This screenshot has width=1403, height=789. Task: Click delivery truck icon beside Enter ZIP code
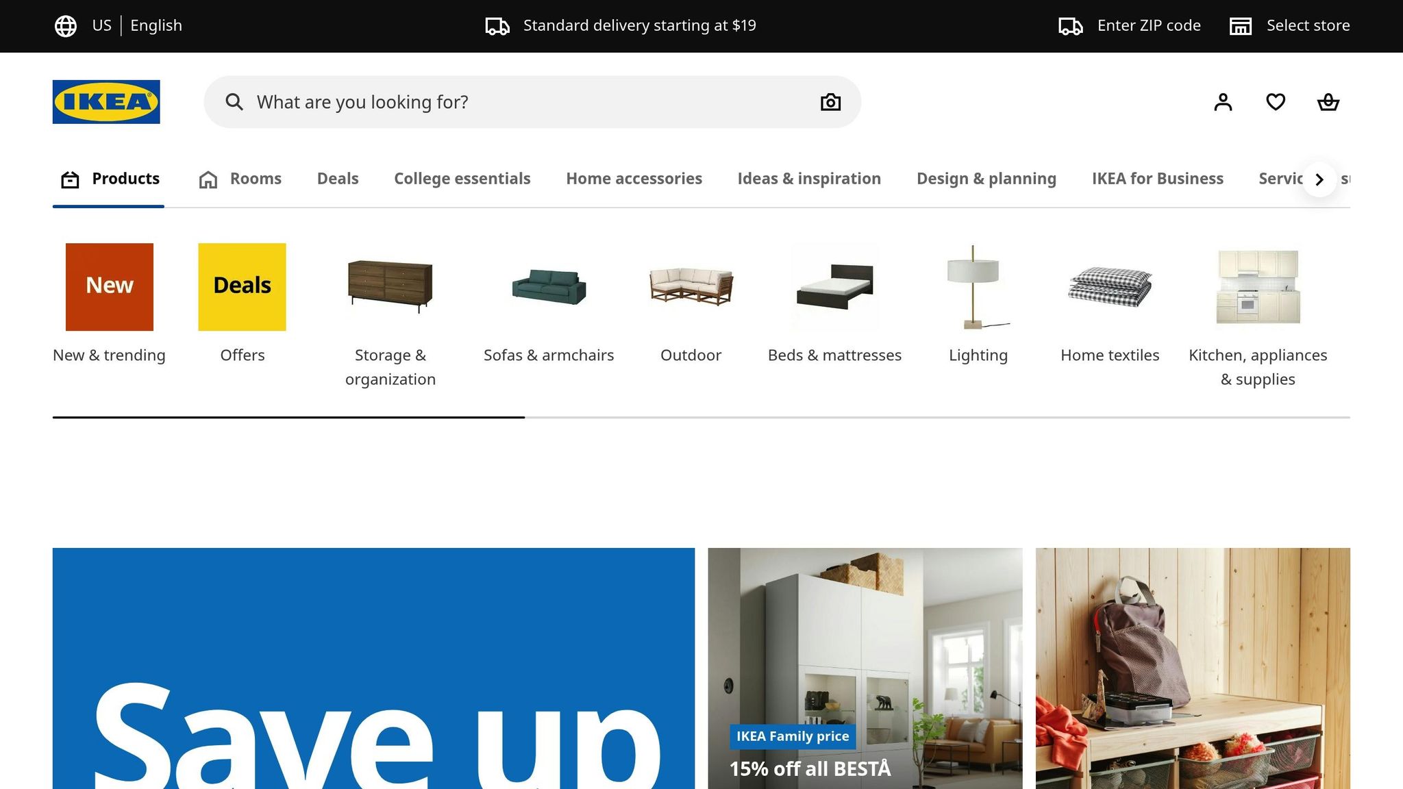[1071, 26]
